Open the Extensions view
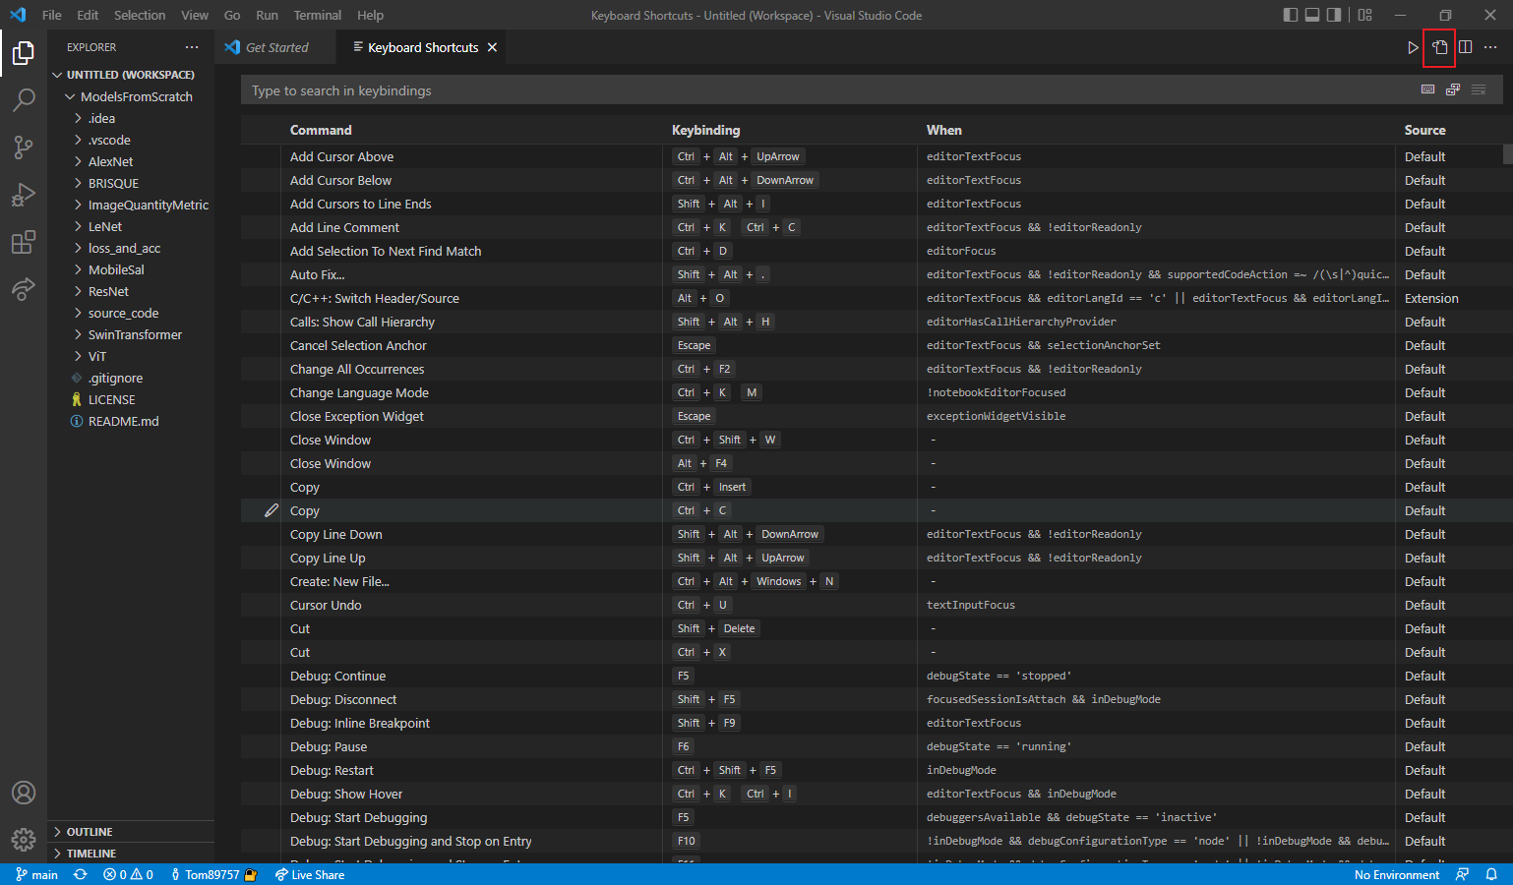Screen dimensions: 1513x885 tap(24, 241)
